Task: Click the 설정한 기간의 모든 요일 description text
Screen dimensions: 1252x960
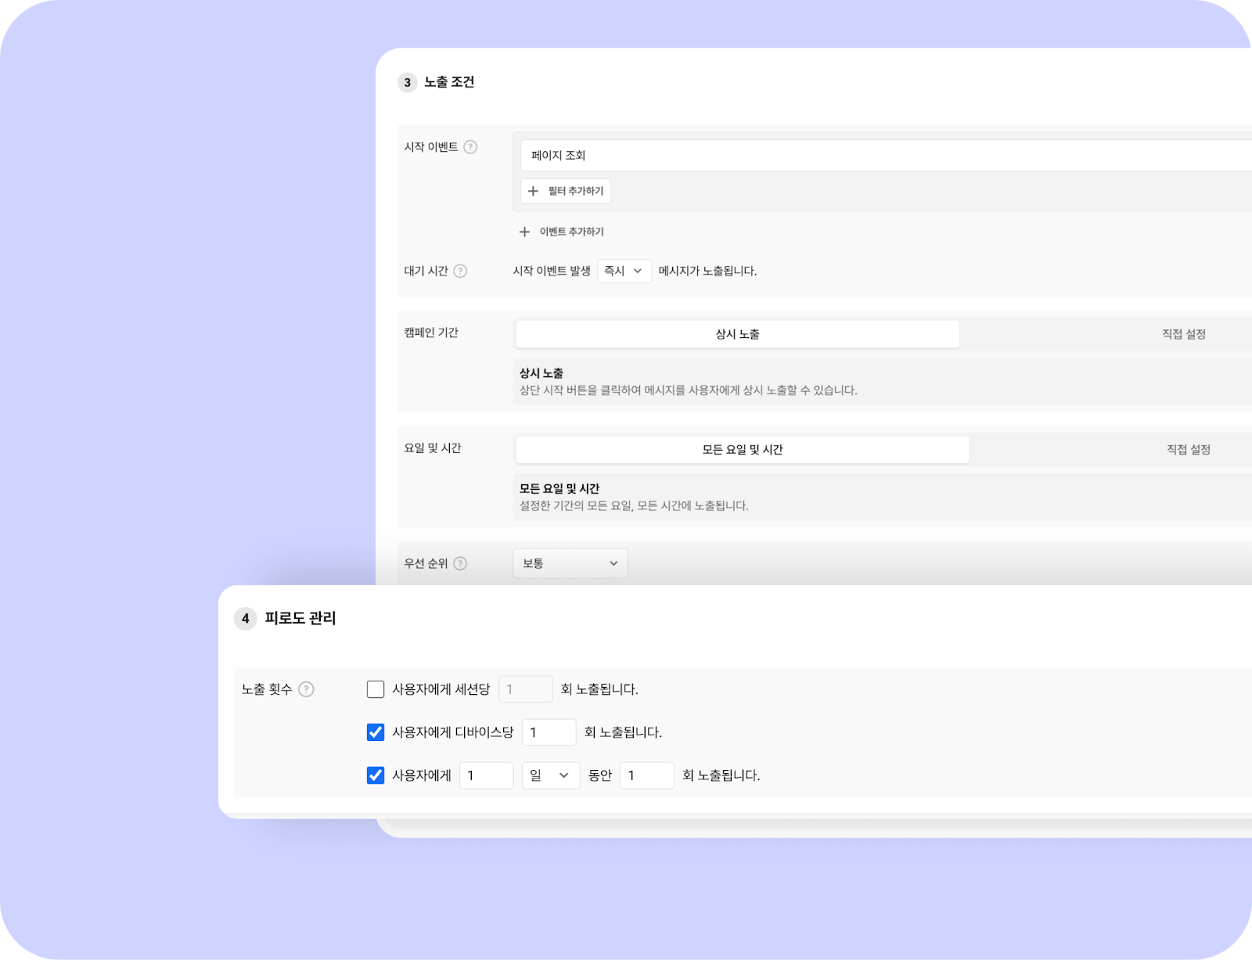Action: 634,506
